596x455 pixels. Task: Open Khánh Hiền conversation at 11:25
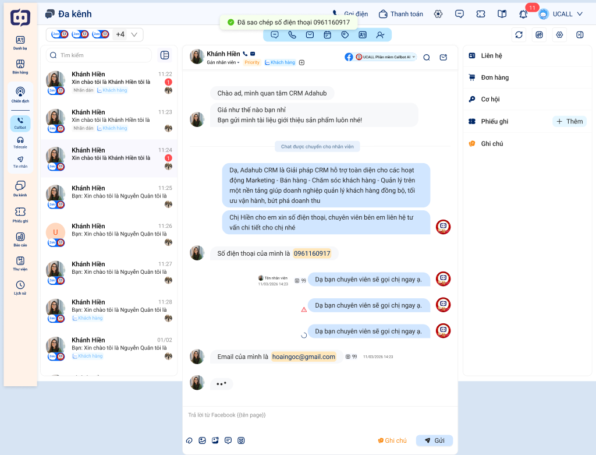[x=109, y=196]
